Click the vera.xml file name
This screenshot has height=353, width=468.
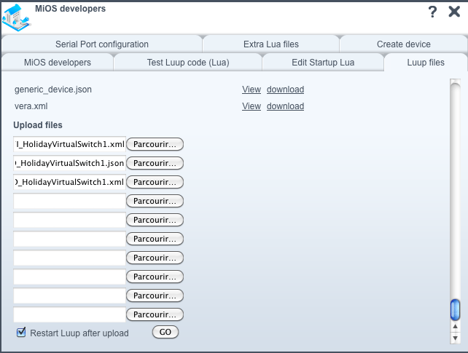[x=31, y=106]
